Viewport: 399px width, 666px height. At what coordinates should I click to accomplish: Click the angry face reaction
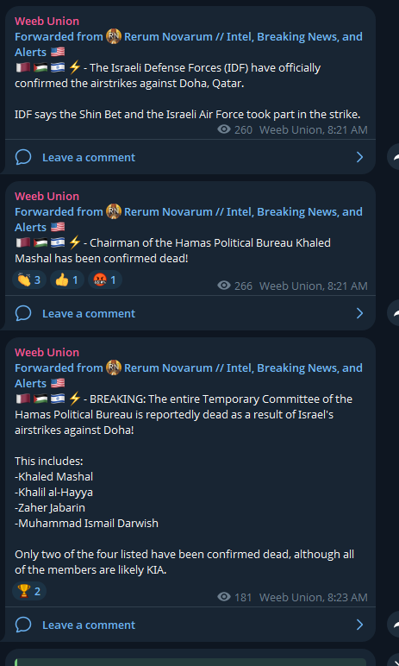(x=105, y=280)
